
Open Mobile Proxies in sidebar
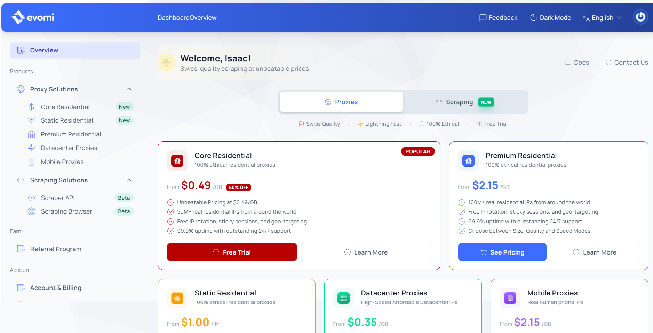pos(62,162)
